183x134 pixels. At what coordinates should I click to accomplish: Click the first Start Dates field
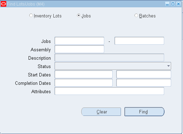(84, 74)
